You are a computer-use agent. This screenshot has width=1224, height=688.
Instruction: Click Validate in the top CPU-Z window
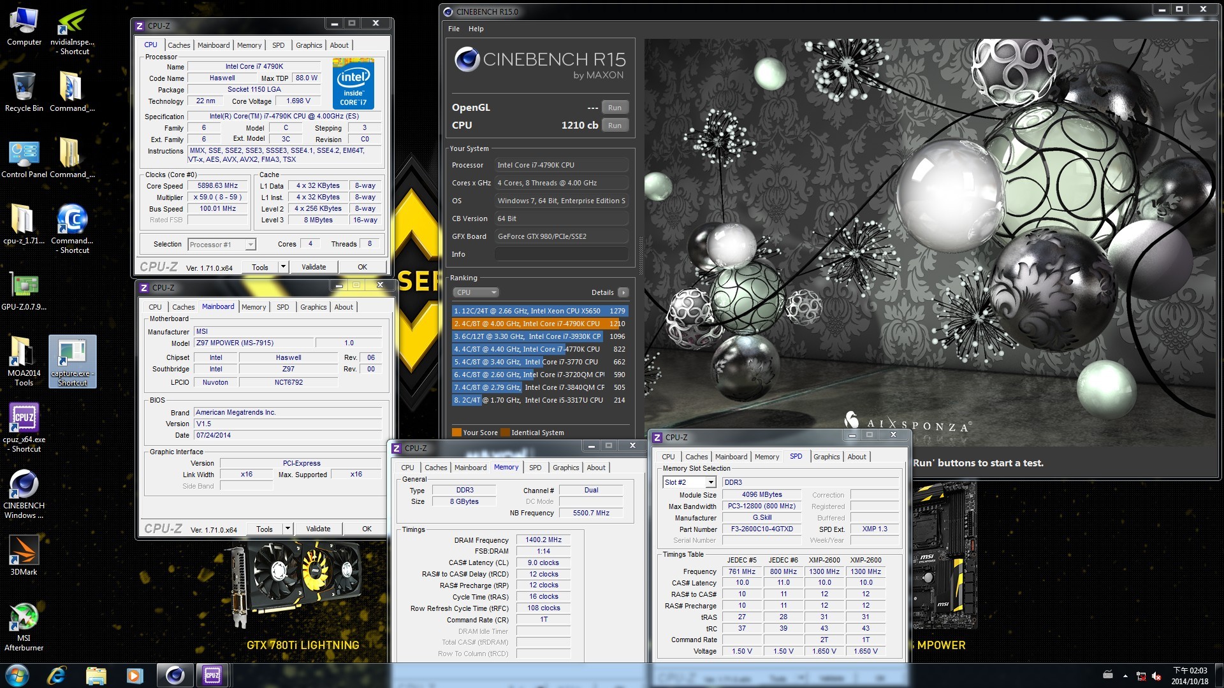[x=314, y=267]
